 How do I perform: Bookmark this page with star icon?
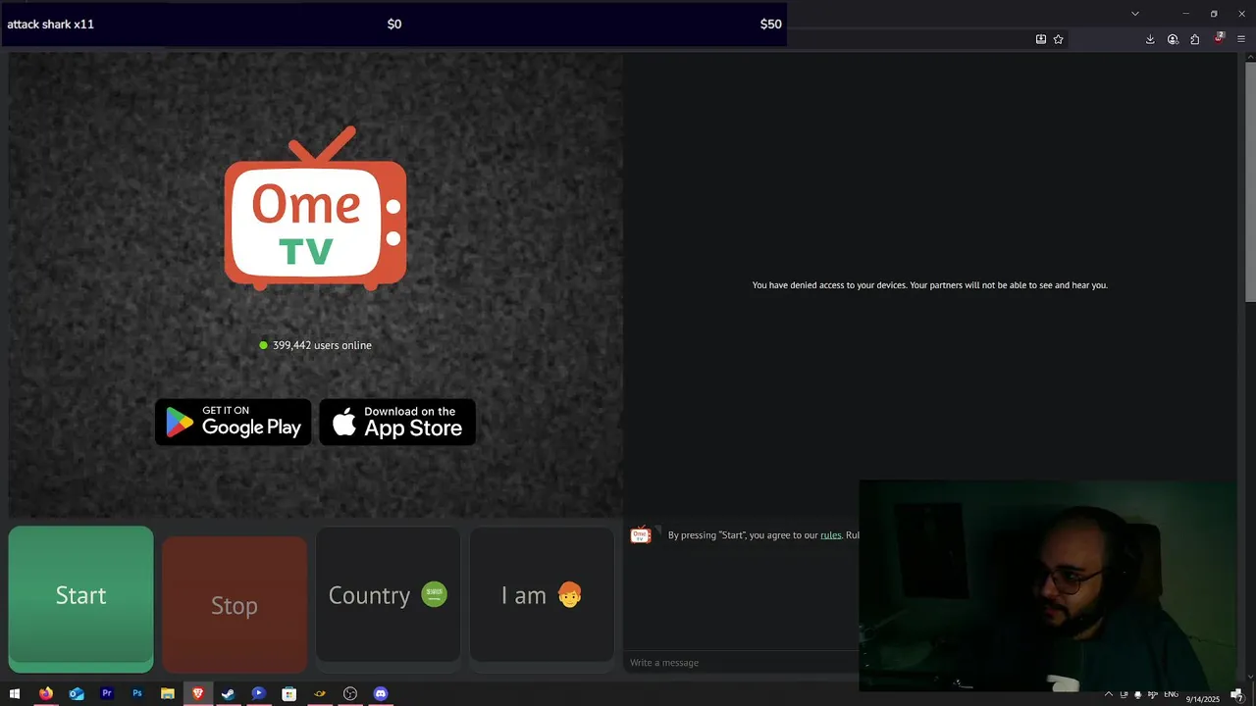click(x=1058, y=39)
